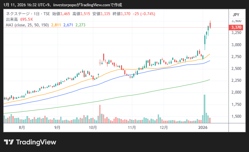Click the TradingView logo icon
This screenshot has height=152, width=249.
tap(9, 142)
